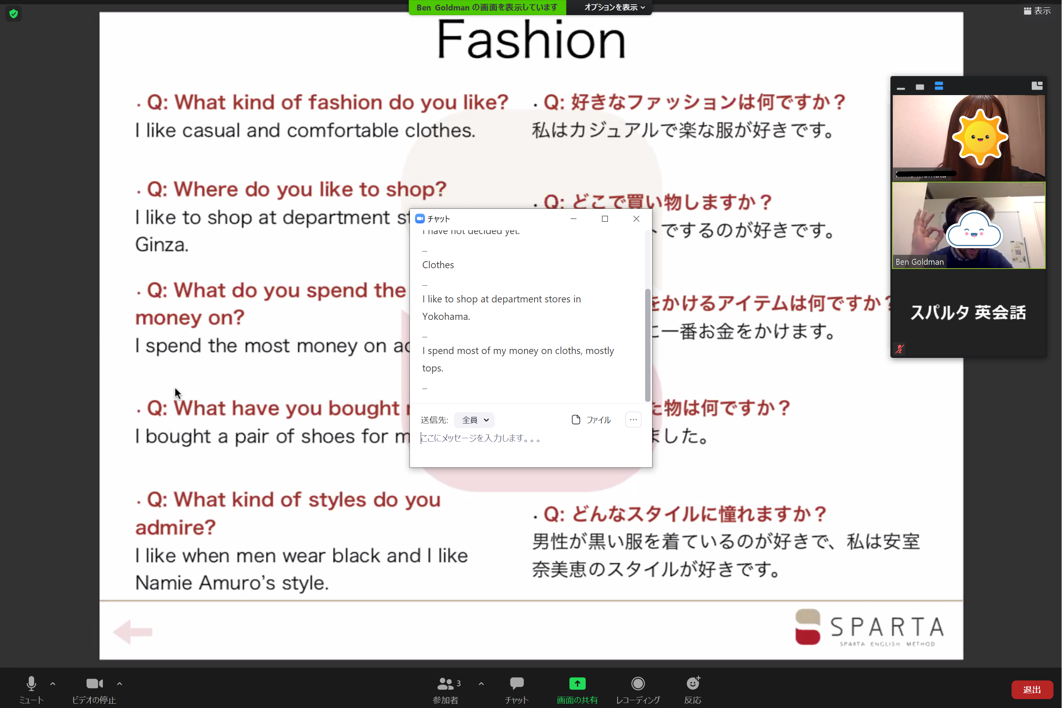
Task: Change the chat recipient from 全員
Action: point(474,420)
